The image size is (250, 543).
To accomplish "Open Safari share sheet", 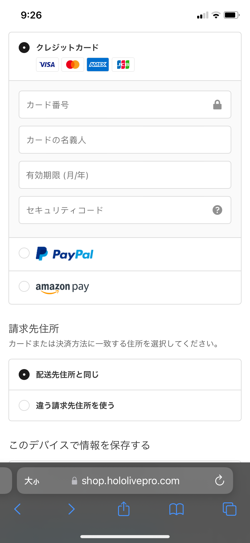I will pyautogui.click(x=123, y=509).
